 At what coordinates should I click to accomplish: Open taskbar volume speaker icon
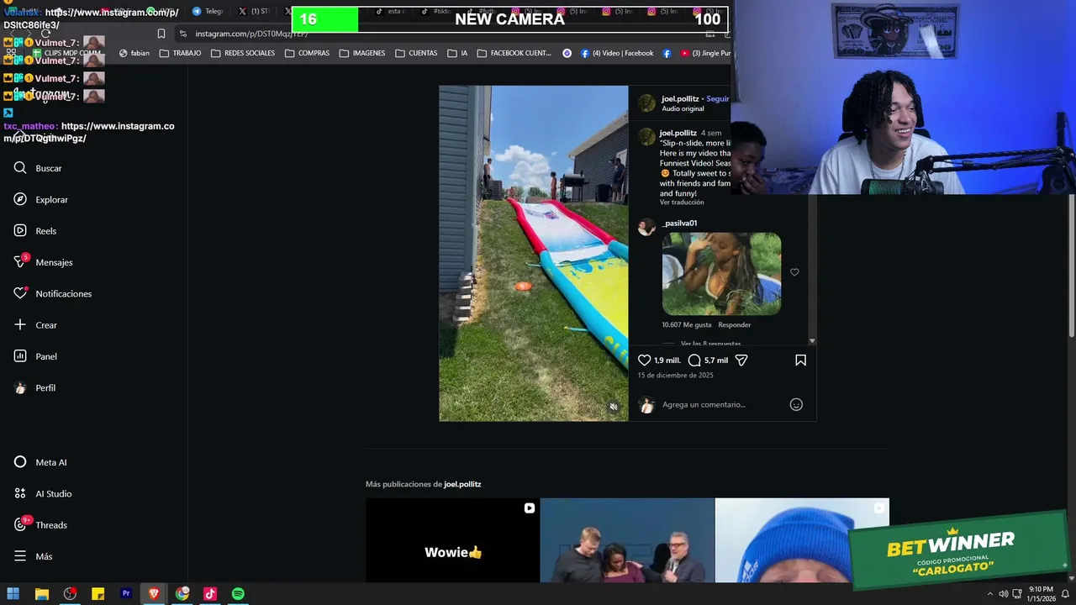point(1003,594)
